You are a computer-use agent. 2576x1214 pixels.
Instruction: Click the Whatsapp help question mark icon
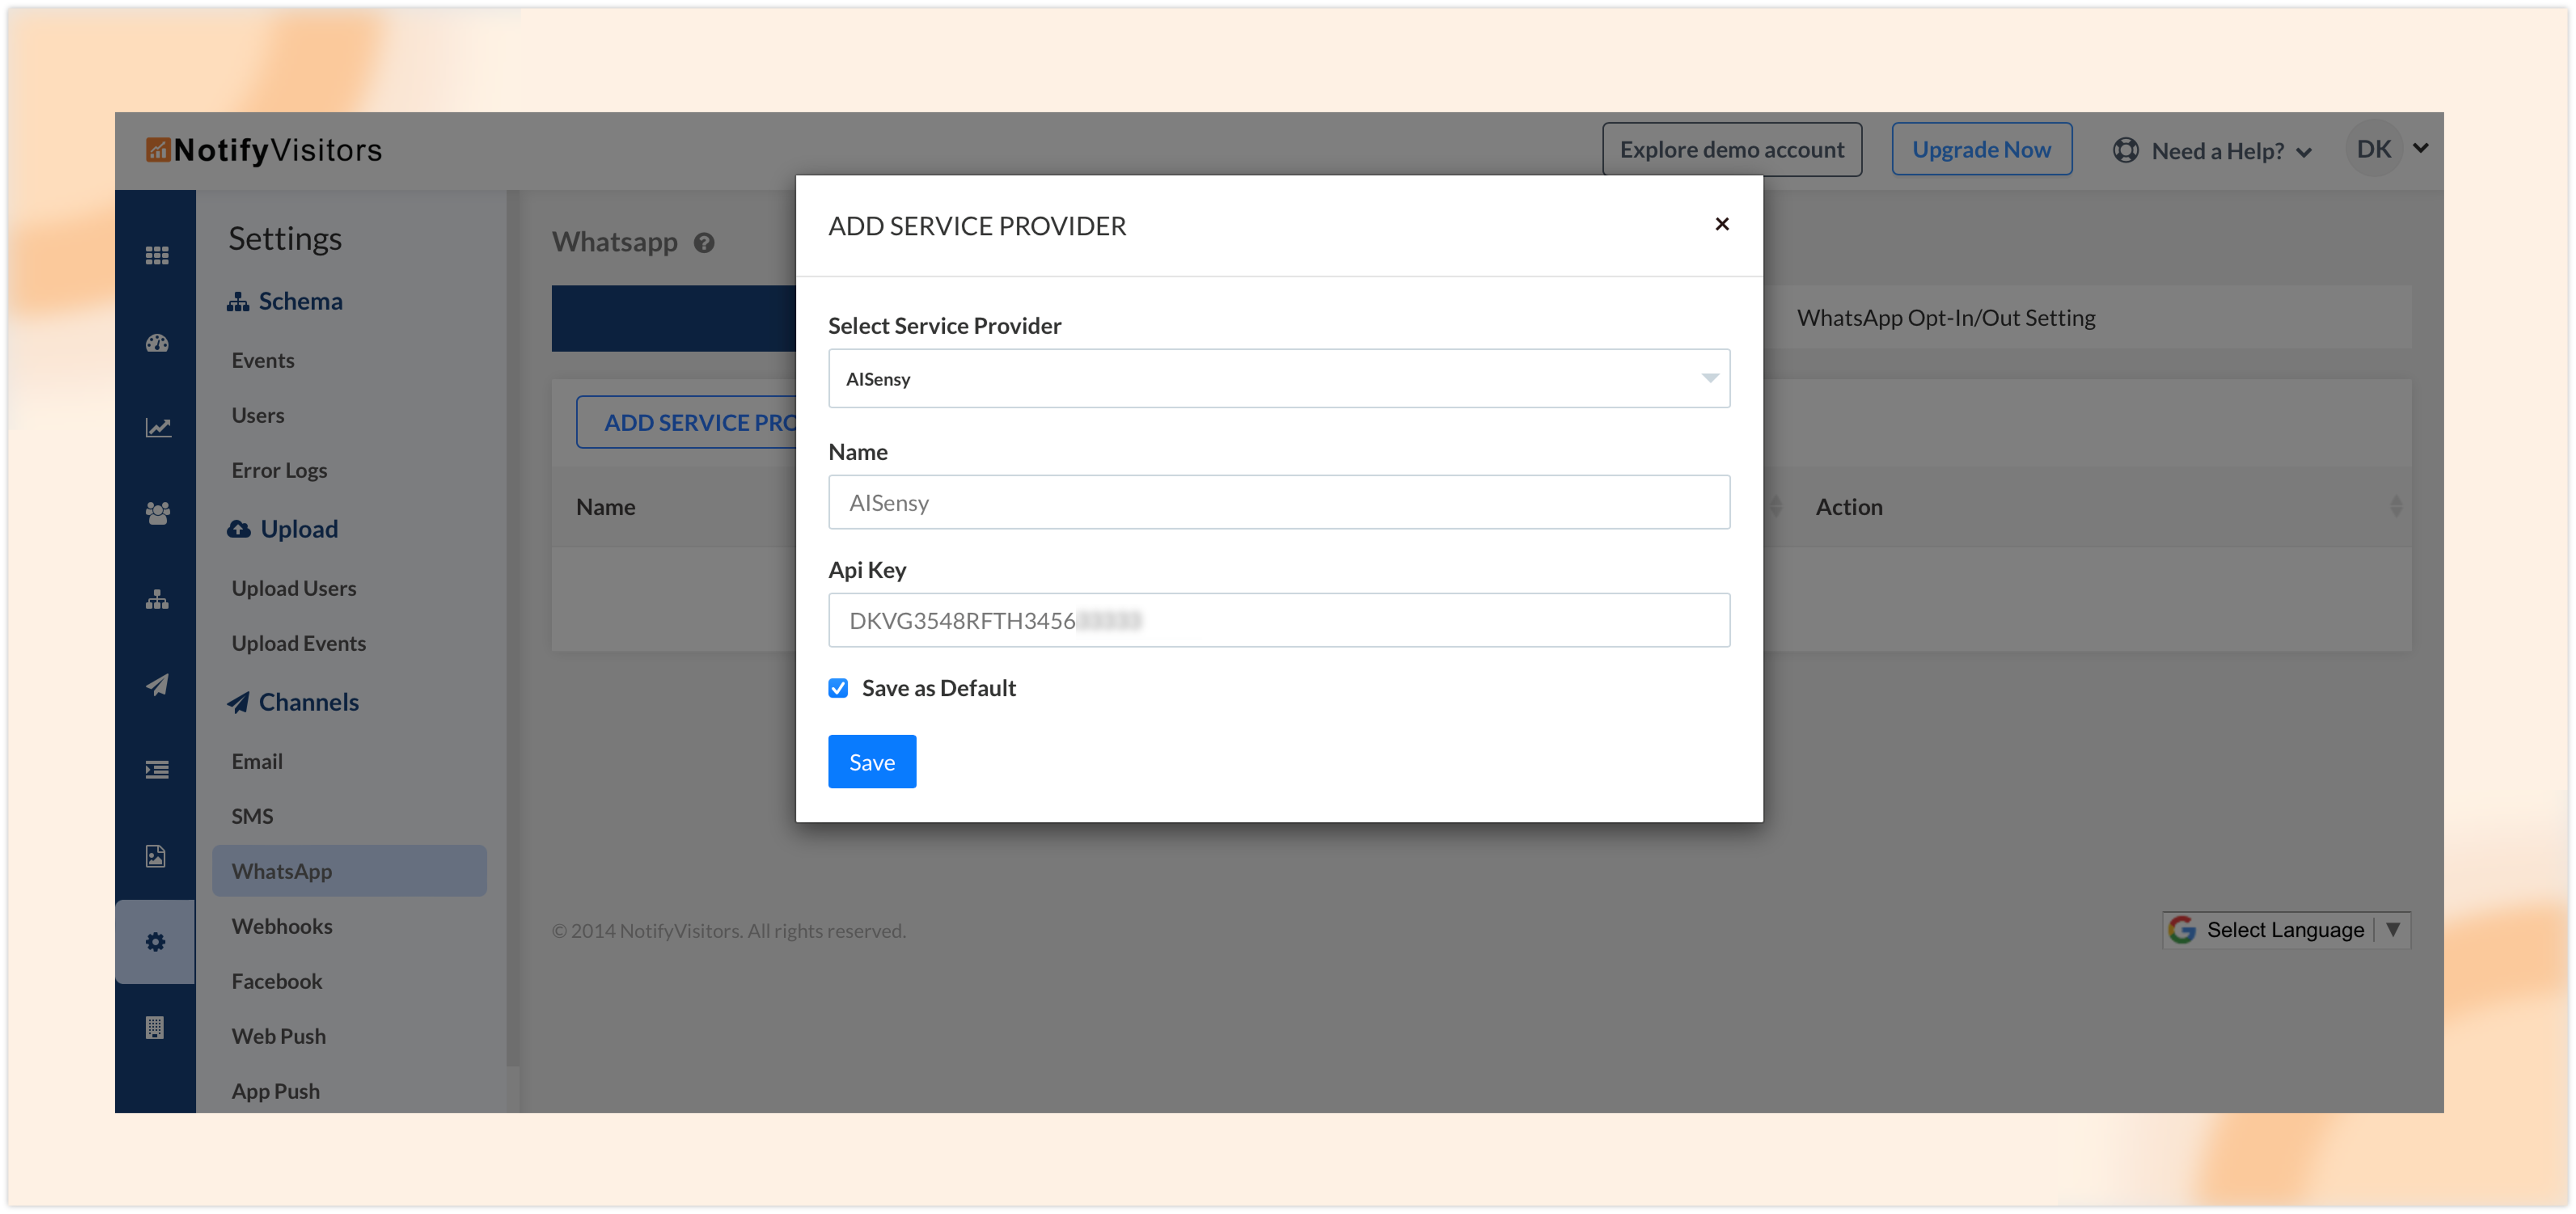coord(704,243)
